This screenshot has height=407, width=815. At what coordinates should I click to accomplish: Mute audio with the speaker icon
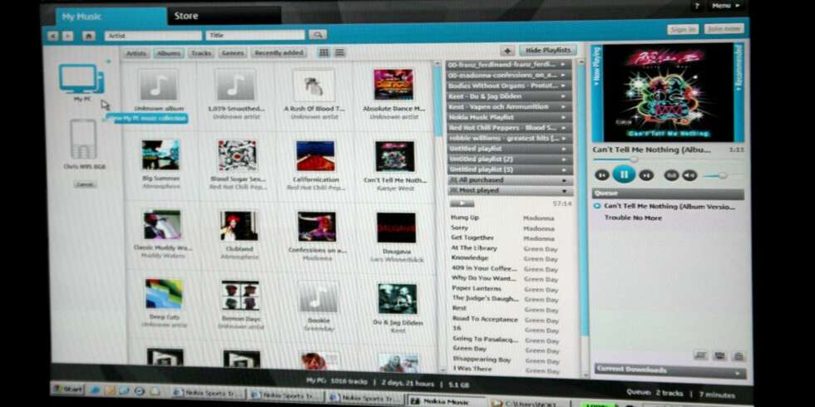coord(689,175)
